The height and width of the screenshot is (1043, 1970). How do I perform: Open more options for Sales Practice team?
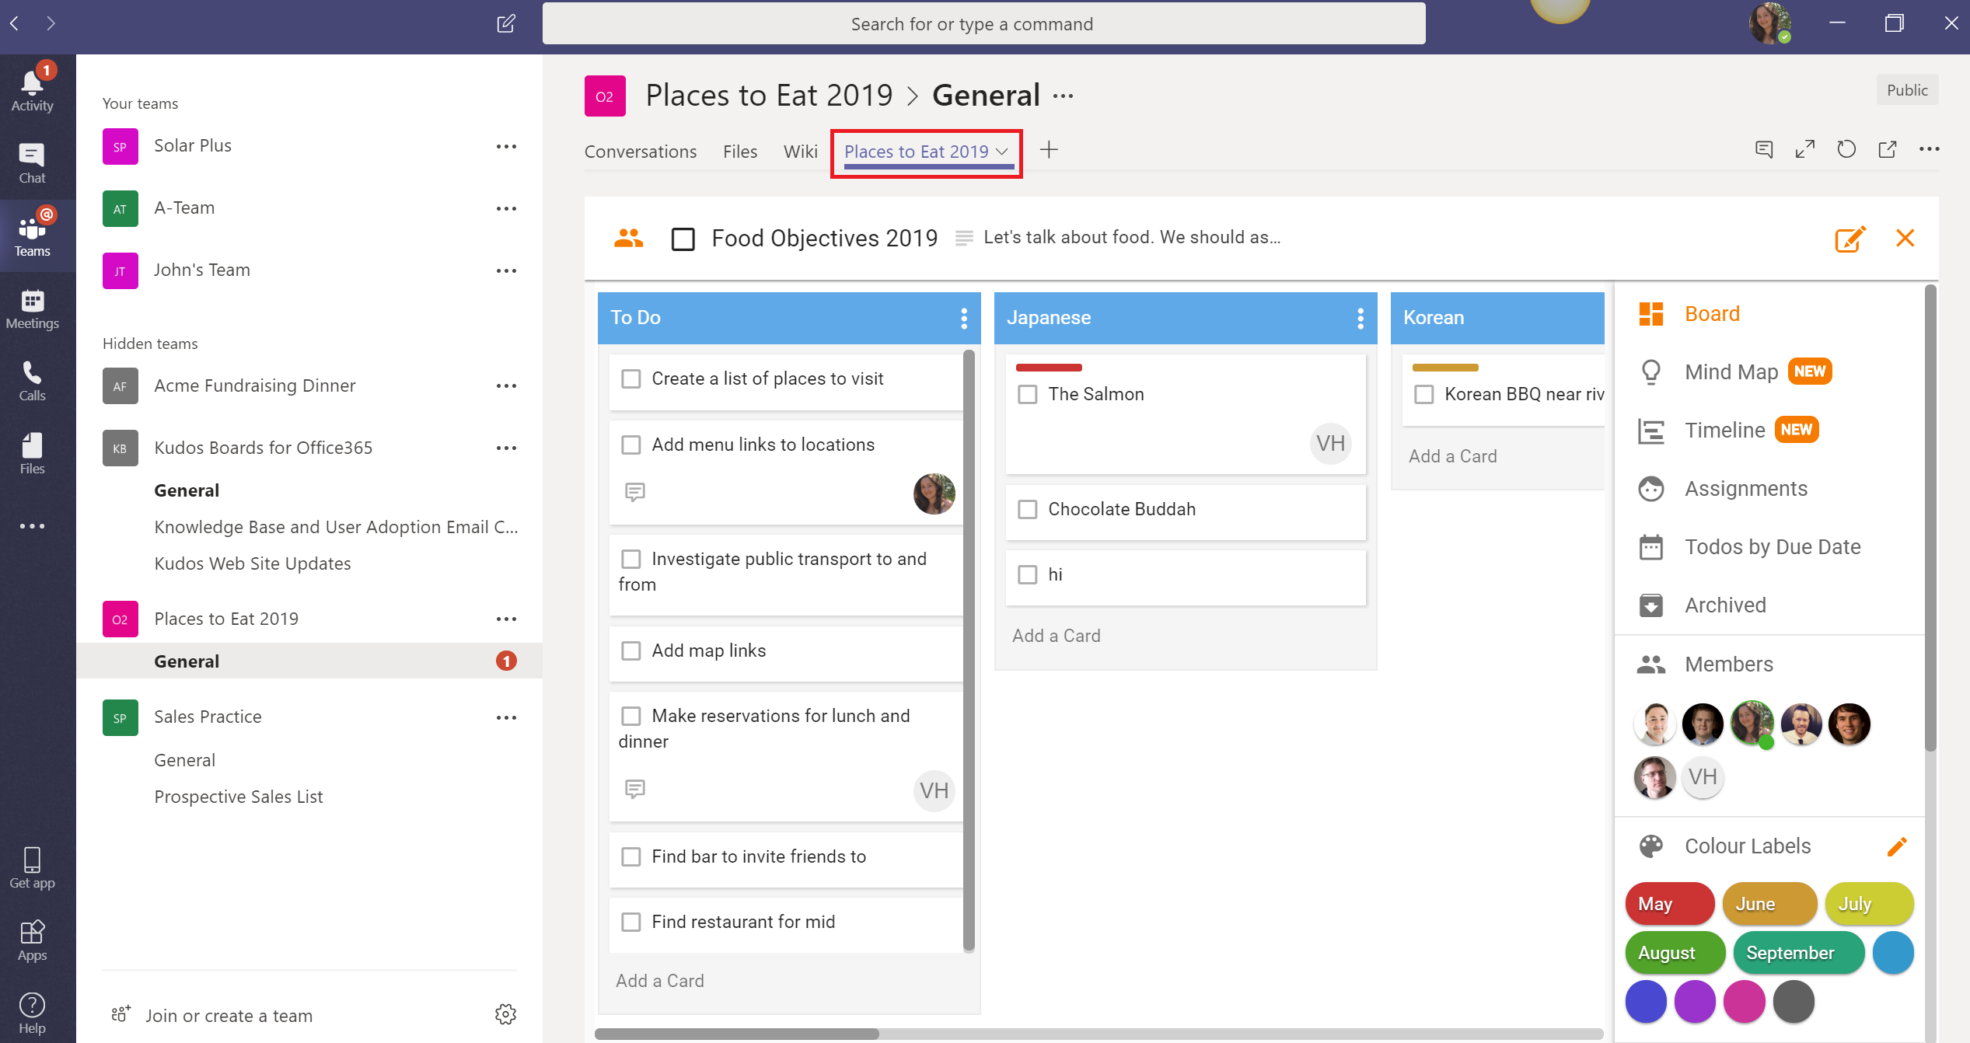[506, 717]
